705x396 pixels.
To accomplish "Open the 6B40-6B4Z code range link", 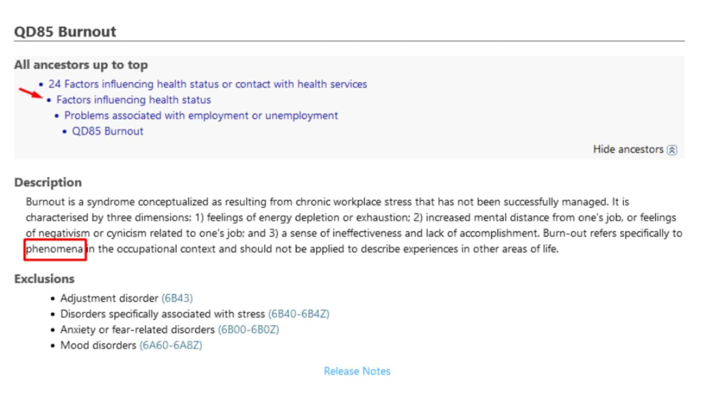I will click(x=299, y=314).
